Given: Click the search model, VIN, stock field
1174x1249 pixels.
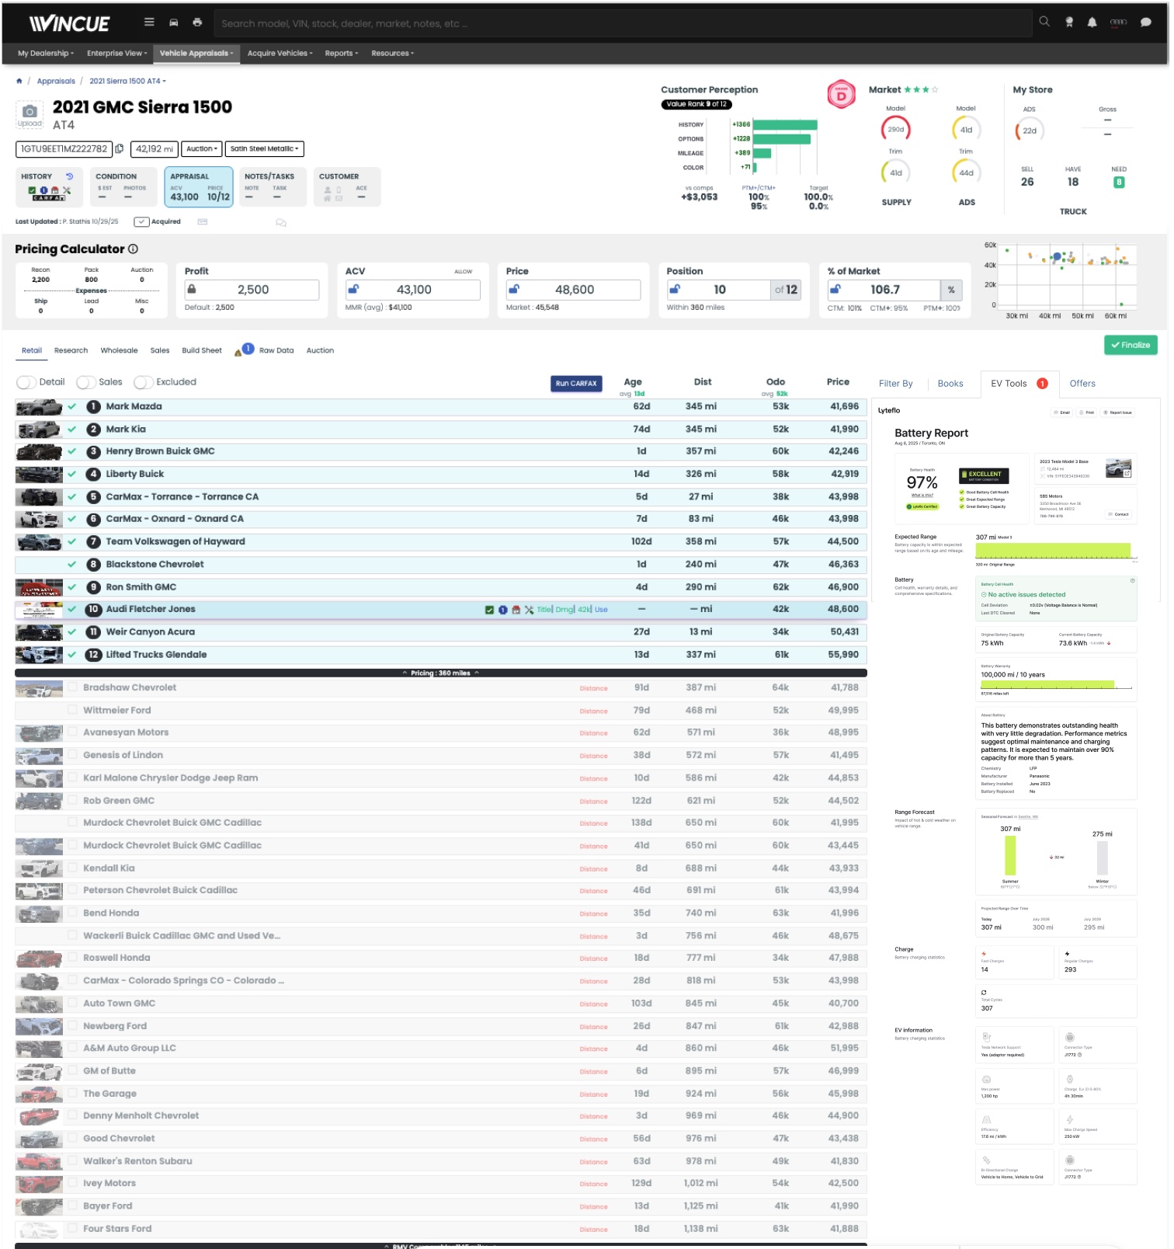Looking at the screenshot, I should (623, 23).
